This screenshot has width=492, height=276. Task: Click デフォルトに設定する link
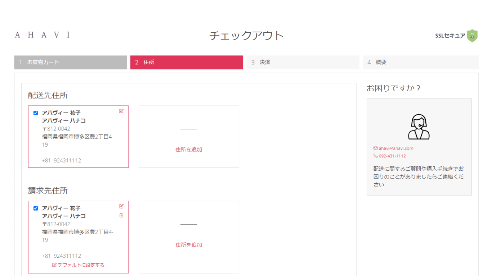(x=78, y=265)
